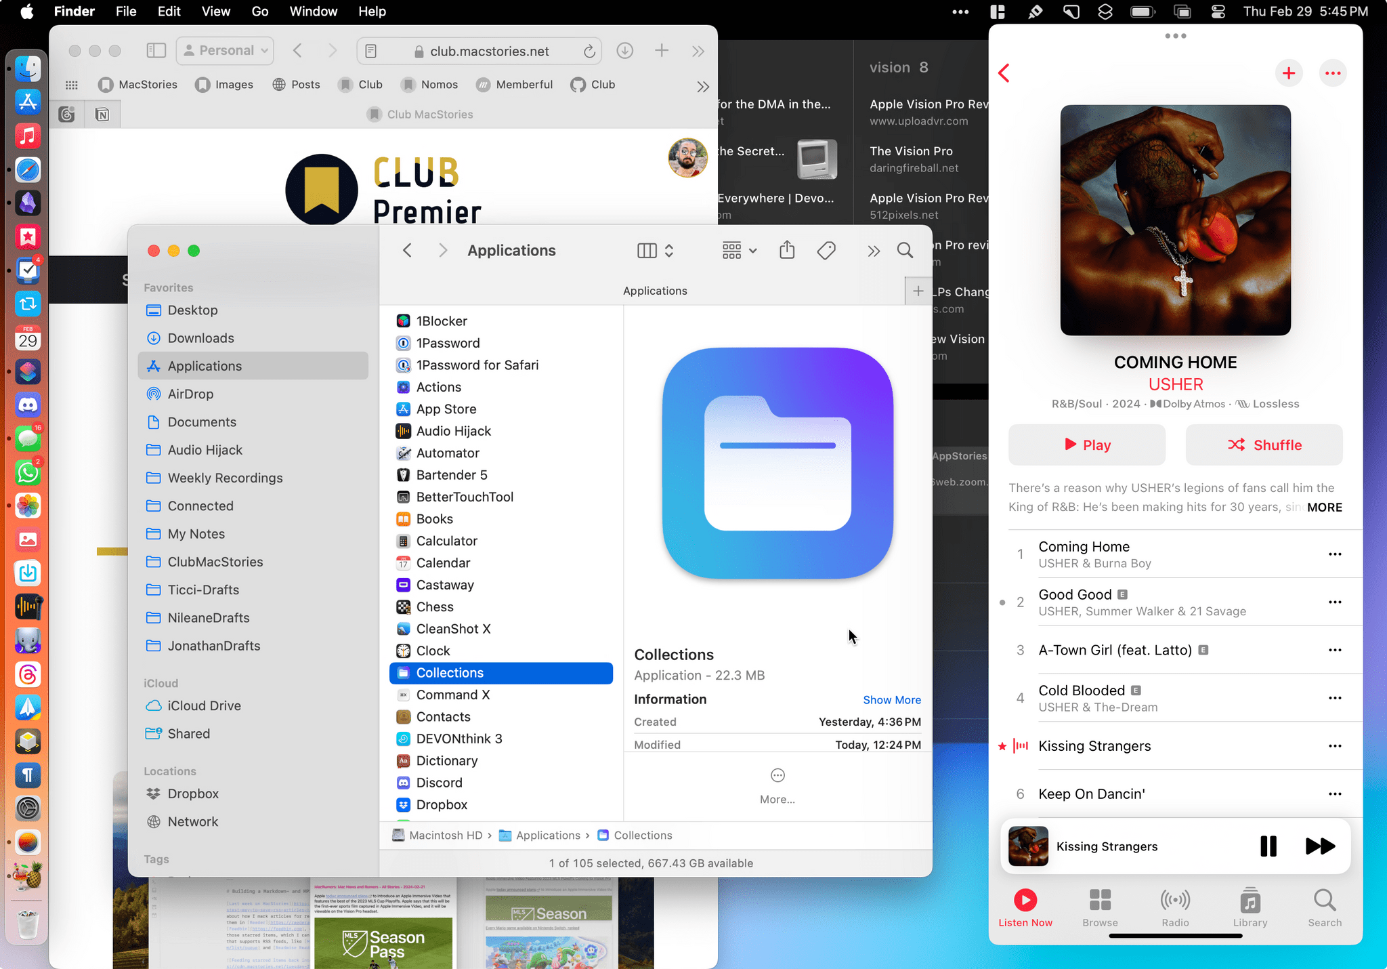This screenshot has width=1387, height=969.
Task: Open iCloud Drive in Finder sidebar
Action: (253, 705)
